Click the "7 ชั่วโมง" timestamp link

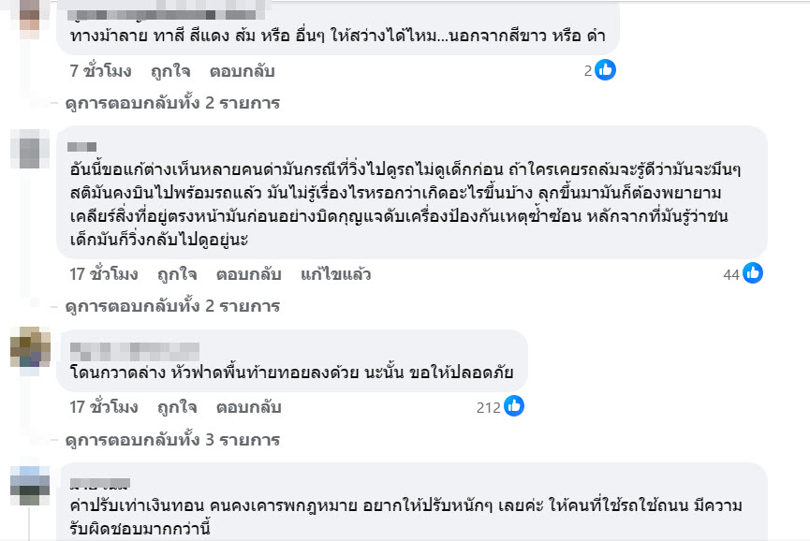[x=100, y=70]
